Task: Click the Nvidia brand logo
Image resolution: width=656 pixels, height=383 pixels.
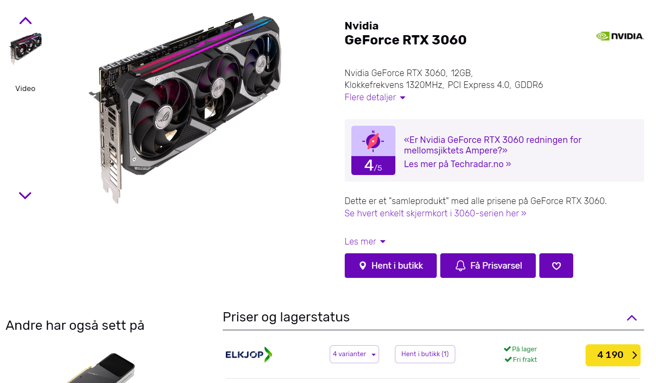Action: point(620,36)
